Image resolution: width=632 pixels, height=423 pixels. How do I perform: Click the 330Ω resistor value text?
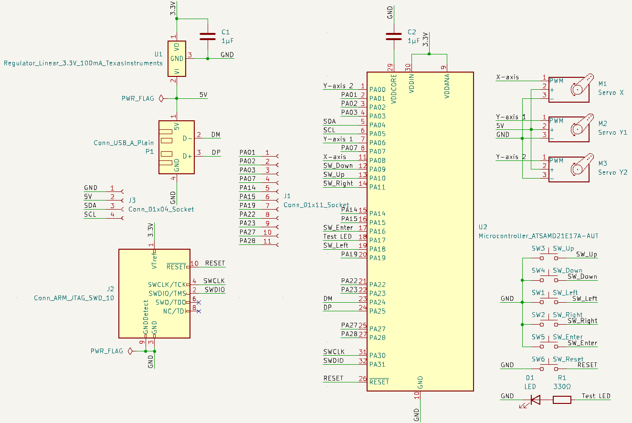tap(562, 386)
